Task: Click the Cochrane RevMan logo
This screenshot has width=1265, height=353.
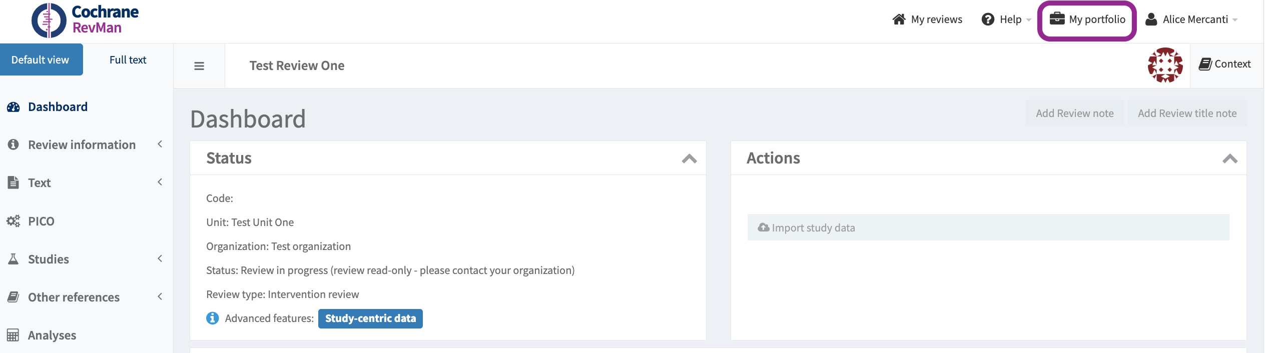Action: tap(85, 20)
